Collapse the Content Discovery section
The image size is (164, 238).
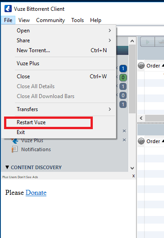7,167
